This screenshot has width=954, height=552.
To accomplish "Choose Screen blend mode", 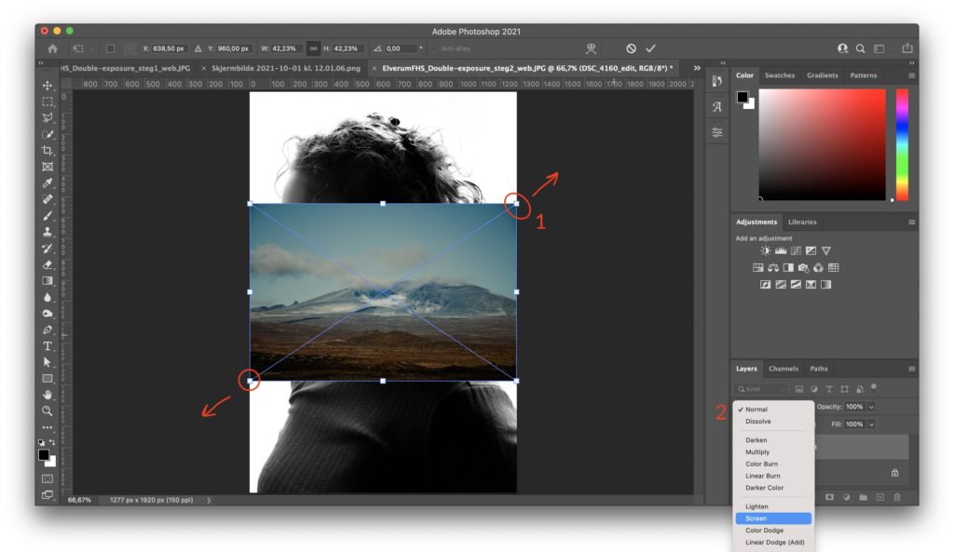I will coord(773,518).
